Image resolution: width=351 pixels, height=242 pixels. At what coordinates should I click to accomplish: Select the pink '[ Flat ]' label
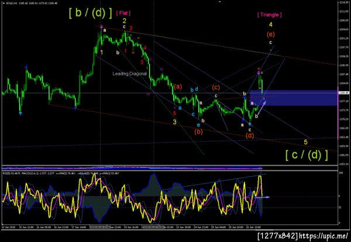pos(123,13)
